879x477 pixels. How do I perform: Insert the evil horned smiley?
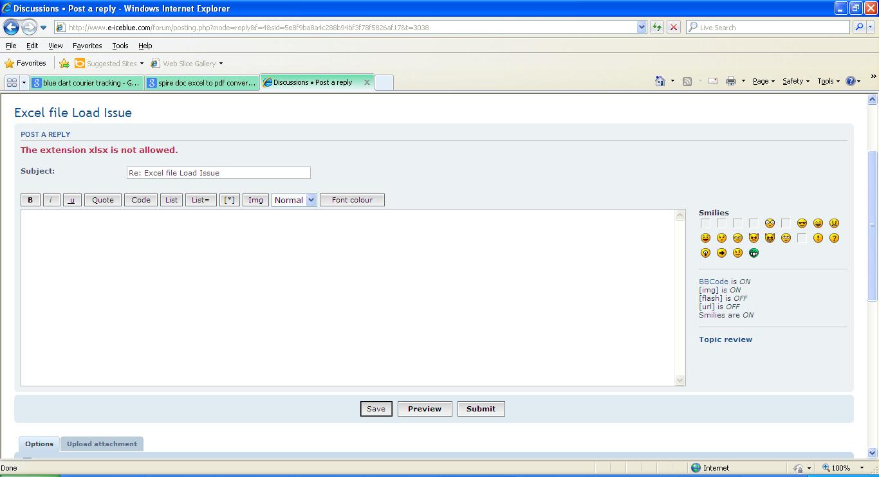point(754,238)
